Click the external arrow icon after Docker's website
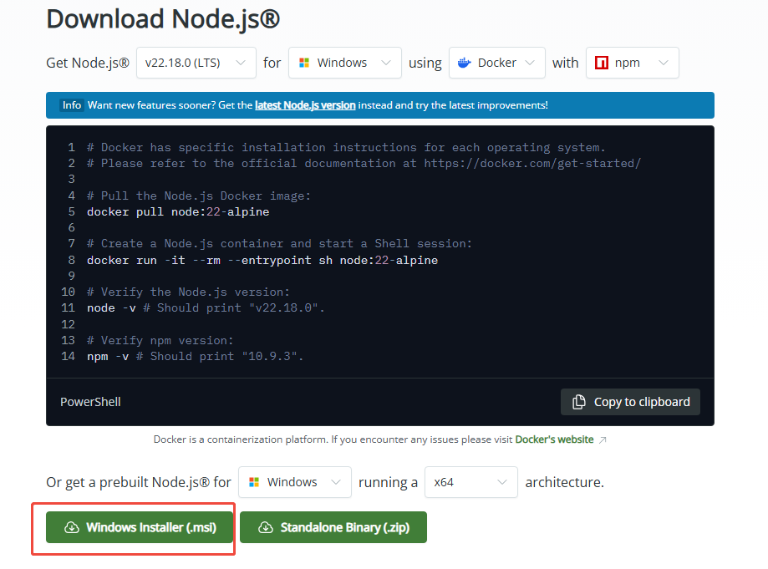The image size is (768, 569). (603, 440)
